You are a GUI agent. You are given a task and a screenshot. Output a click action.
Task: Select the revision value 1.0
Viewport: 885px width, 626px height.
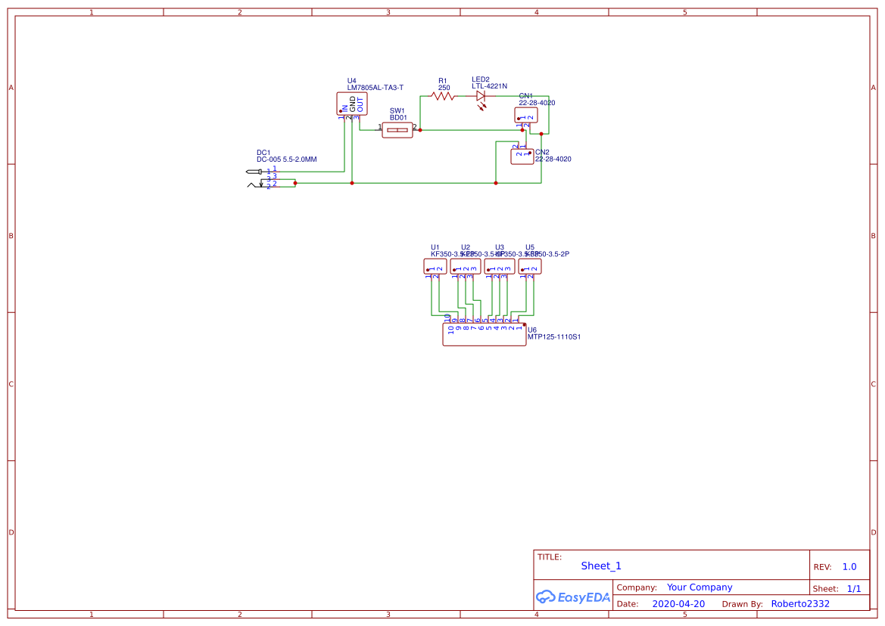pyautogui.click(x=849, y=567)
